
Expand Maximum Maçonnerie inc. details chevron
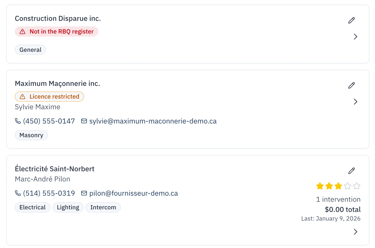pyautogui.click(x=356, y=102)
